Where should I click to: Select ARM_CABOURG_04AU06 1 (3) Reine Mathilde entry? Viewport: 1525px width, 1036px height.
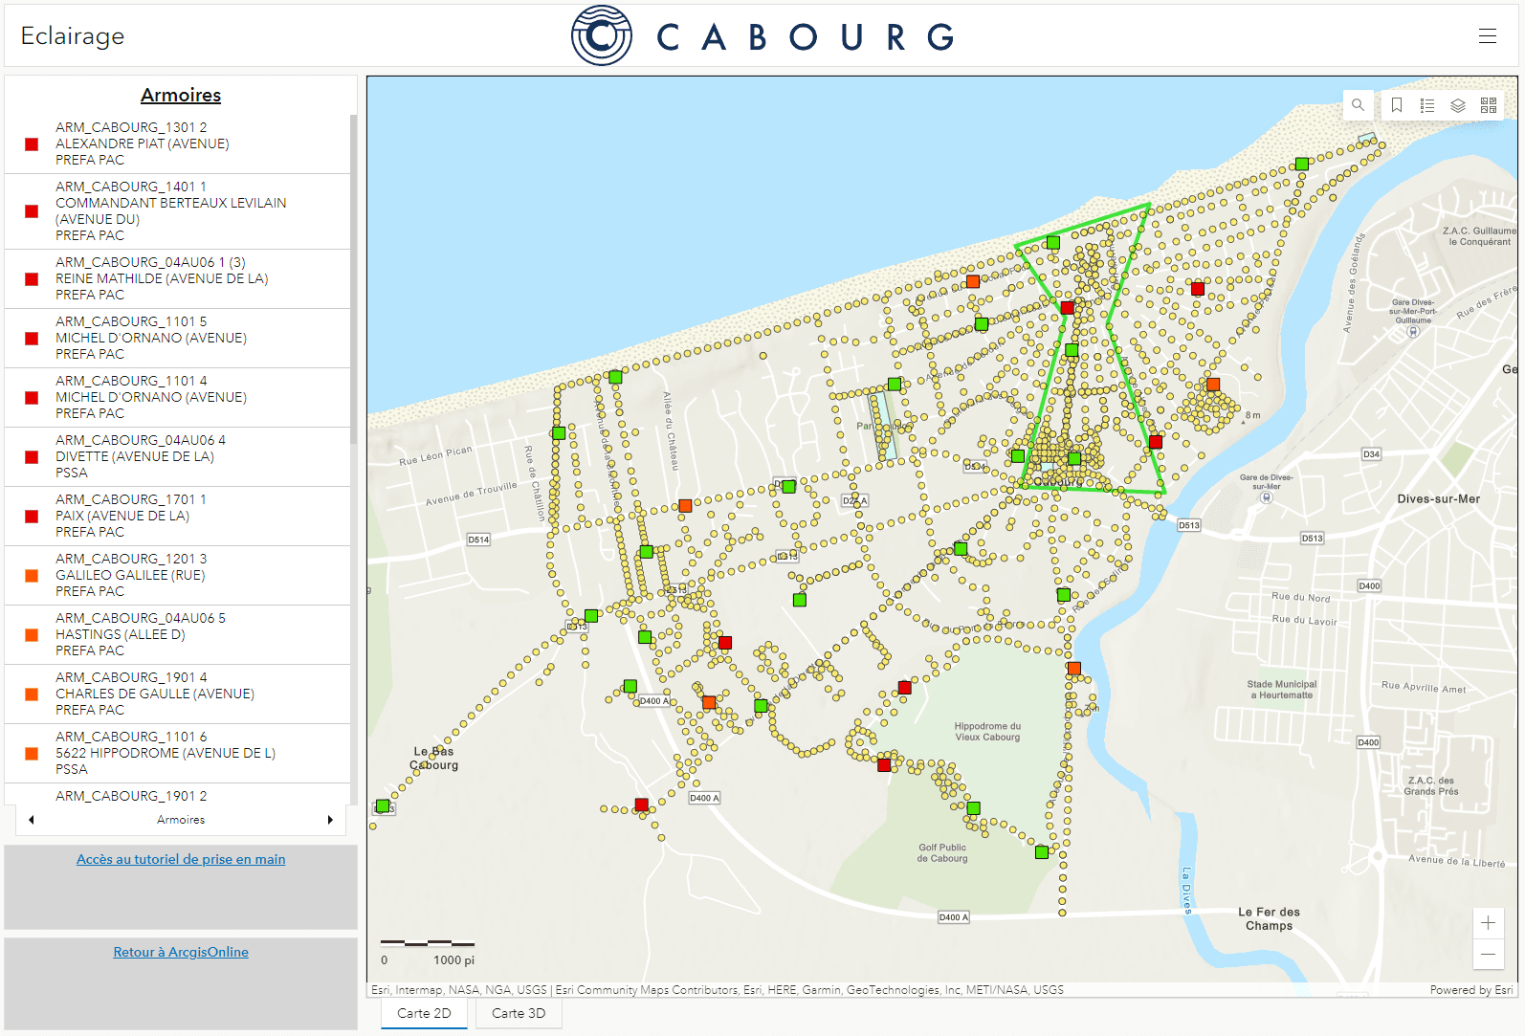(x=178, y=279)
